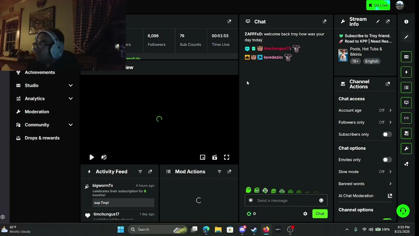Toggle the stream preview panel sidebar icon
This screenshot has height=236, width=419.
(406, 57)
